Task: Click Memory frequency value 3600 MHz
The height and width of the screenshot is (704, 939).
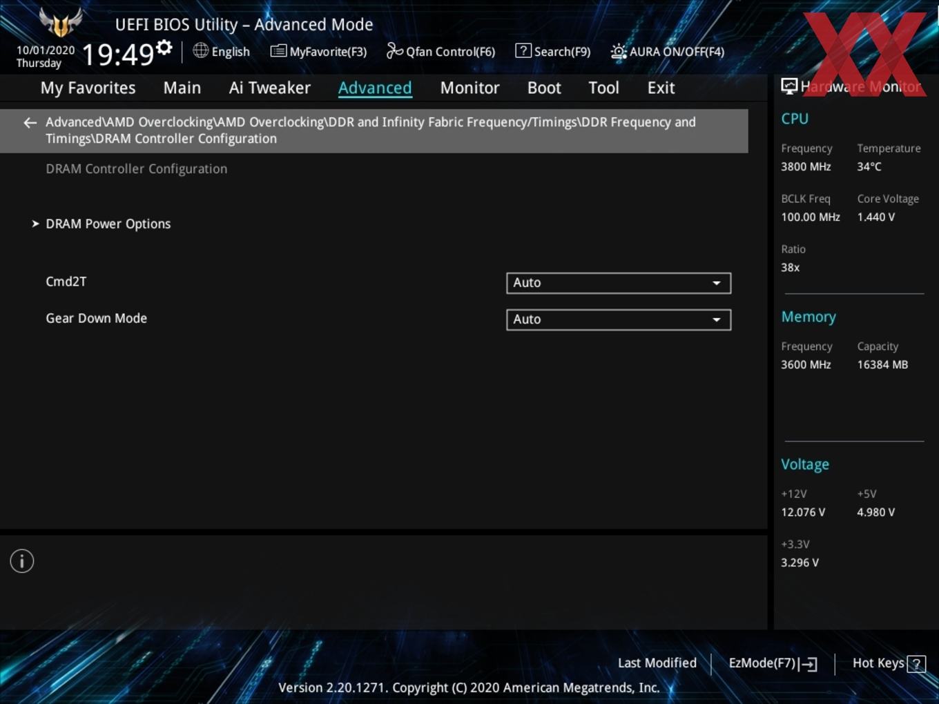Action: pos(806,365)
